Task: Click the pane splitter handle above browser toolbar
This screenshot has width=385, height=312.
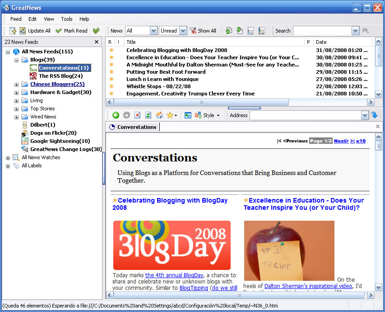Action: 244,108
